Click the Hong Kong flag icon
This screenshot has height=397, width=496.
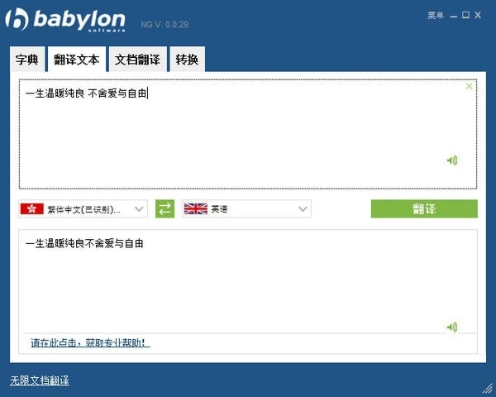pos(32,209)
